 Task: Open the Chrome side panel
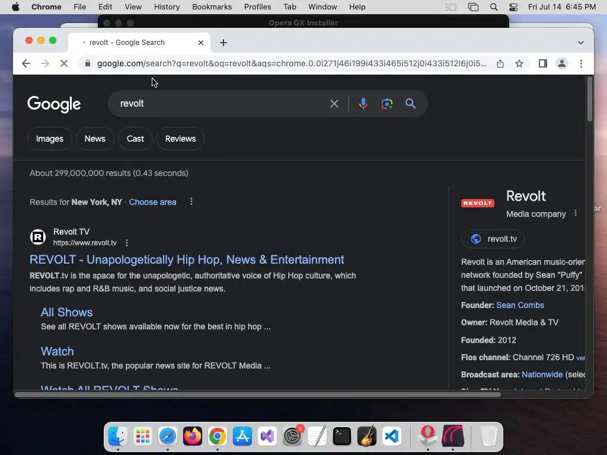(x=543, y=63)
